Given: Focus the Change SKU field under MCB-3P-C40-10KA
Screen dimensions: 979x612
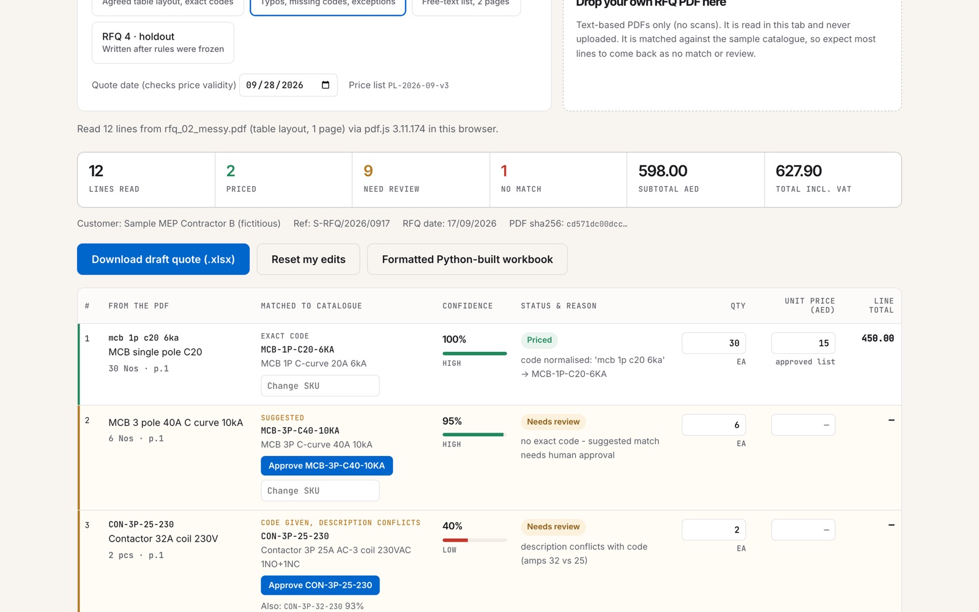Looking at the screenshot, I should [320, 491].
